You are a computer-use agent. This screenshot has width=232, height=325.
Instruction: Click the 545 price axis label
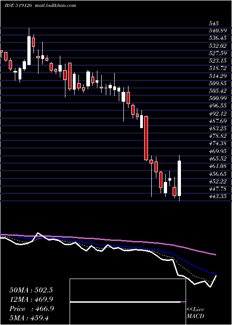(x=213, y=23)
